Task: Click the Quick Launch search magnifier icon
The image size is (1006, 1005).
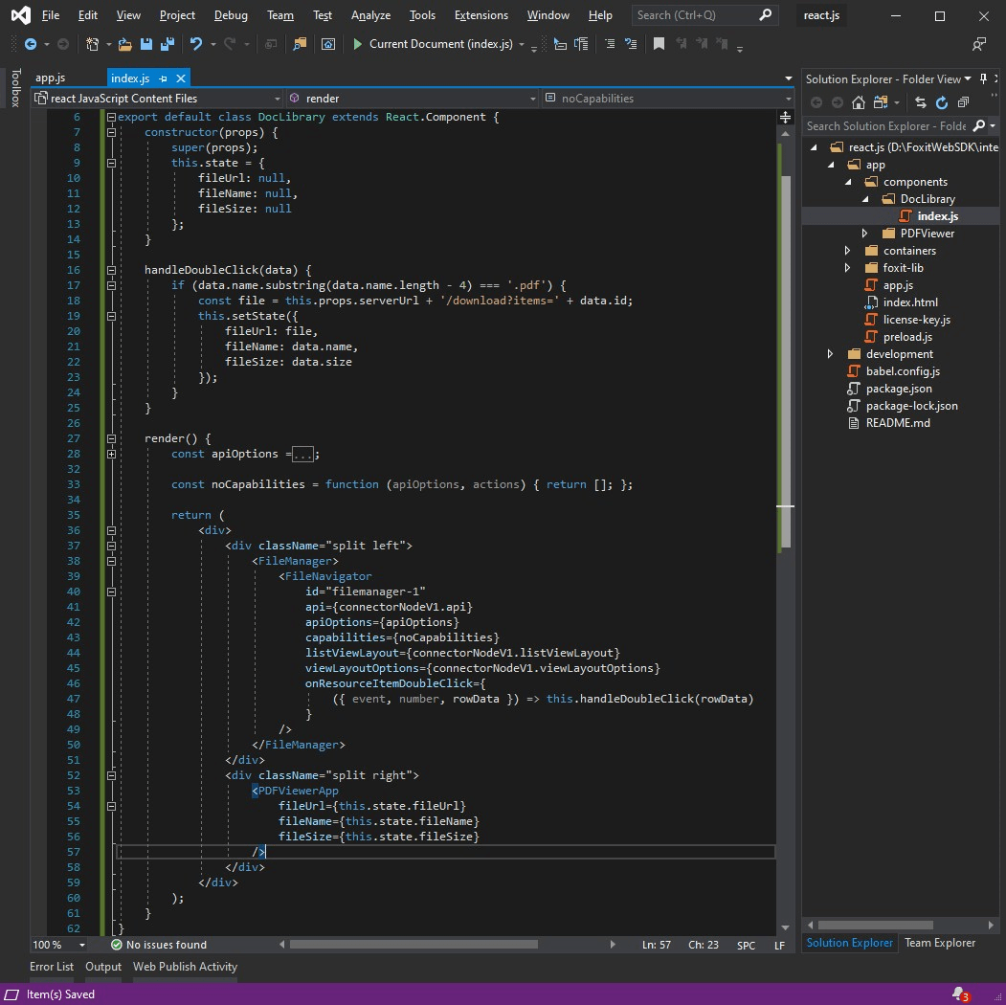Action: point(766,14)
